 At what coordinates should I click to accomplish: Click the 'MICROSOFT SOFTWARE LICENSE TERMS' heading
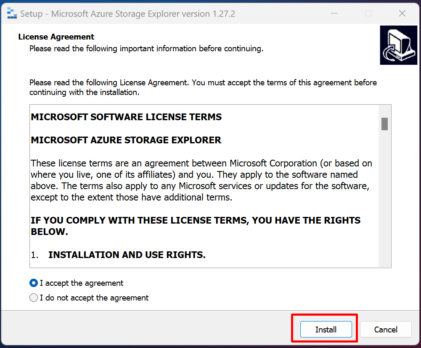pyautogui.click(x=126, y=117)
